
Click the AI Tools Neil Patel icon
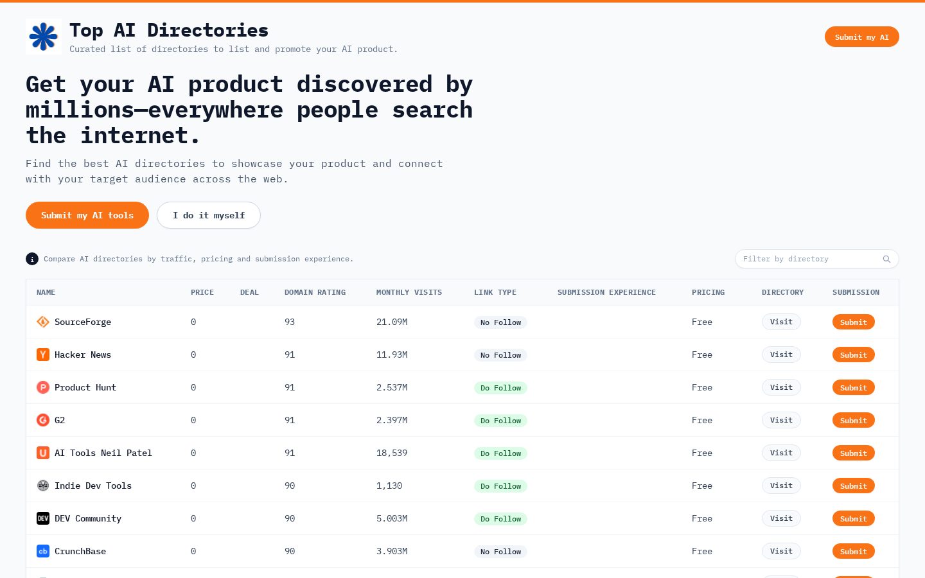pos(43,453)
